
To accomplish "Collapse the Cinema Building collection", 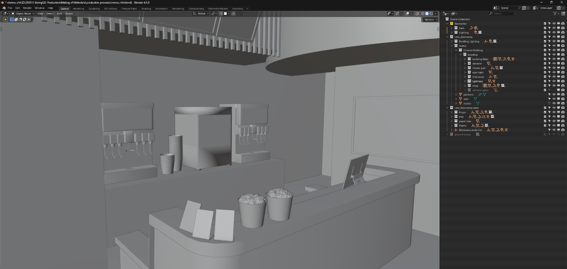I will [456, 50].
